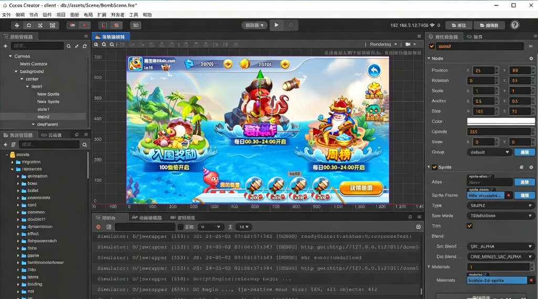Open the Src Blend SRC_ALPHA dropdown
538x299 pixels.
tap(500, 246)
